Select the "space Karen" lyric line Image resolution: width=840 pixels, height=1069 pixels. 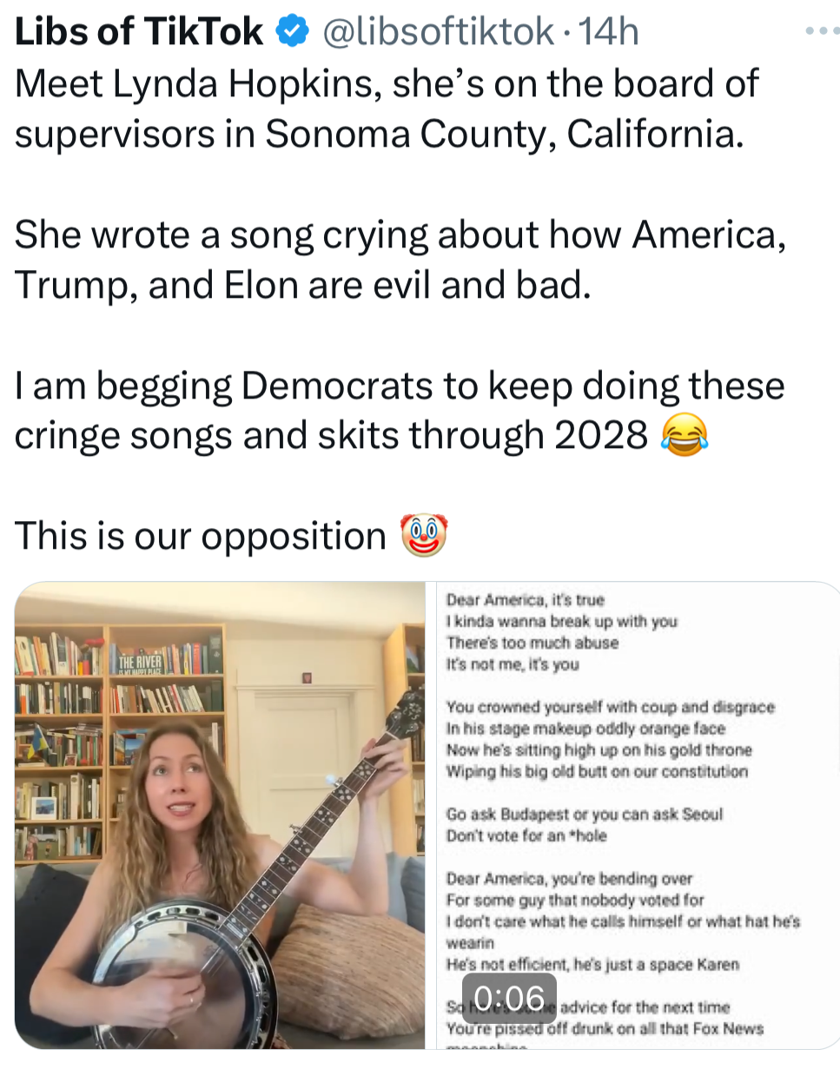(x=592, y=964)
